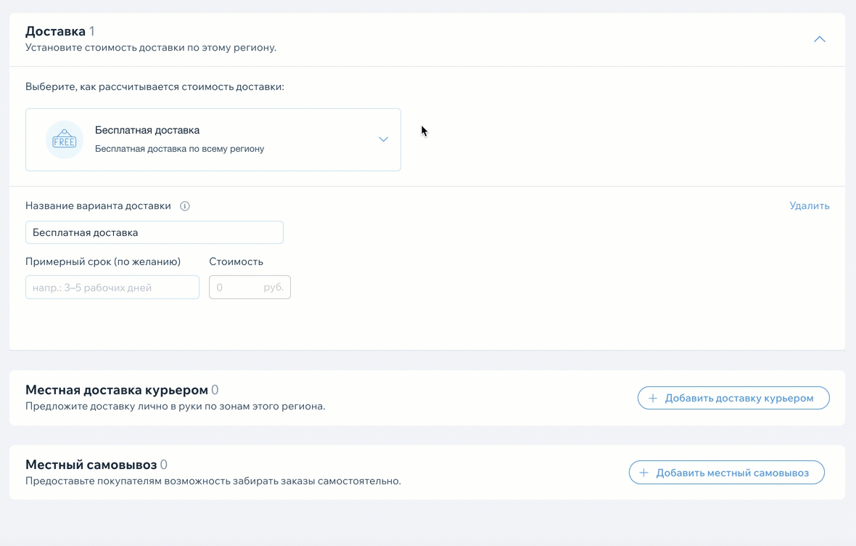Click the FREE tag icon
This screenshot has height=546, width=856.
coord(65,139)
